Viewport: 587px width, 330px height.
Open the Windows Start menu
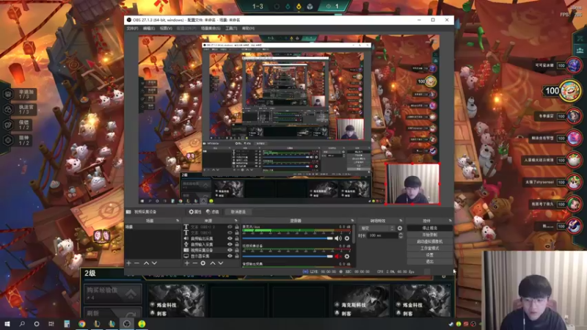pos(7,323)
